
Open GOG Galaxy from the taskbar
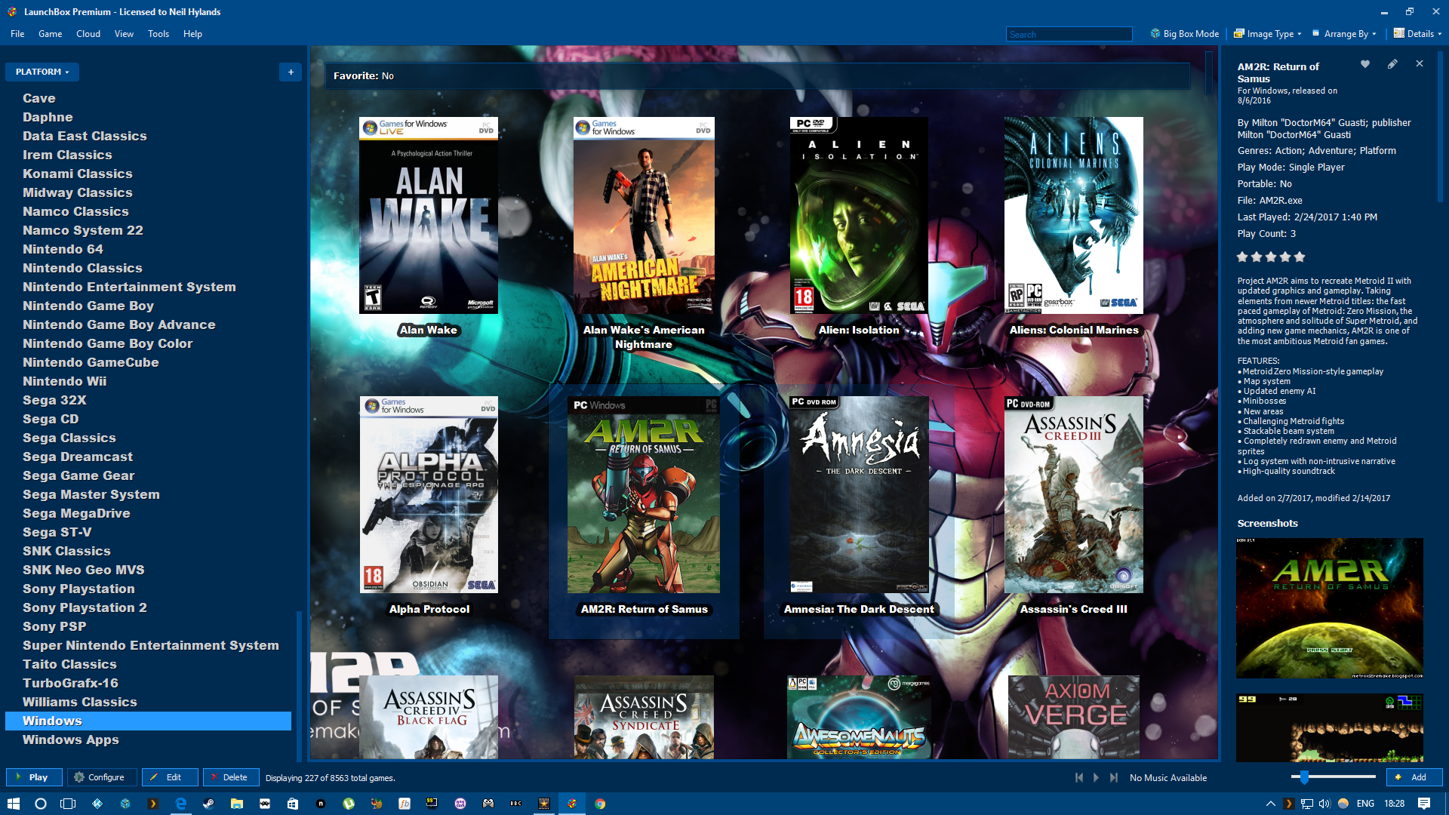tap(460, 804)
